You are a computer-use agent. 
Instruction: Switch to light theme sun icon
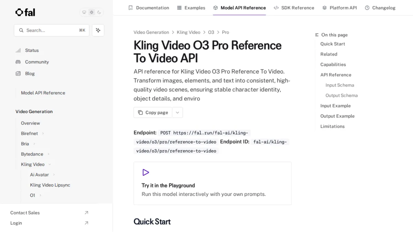coord(92,12)
